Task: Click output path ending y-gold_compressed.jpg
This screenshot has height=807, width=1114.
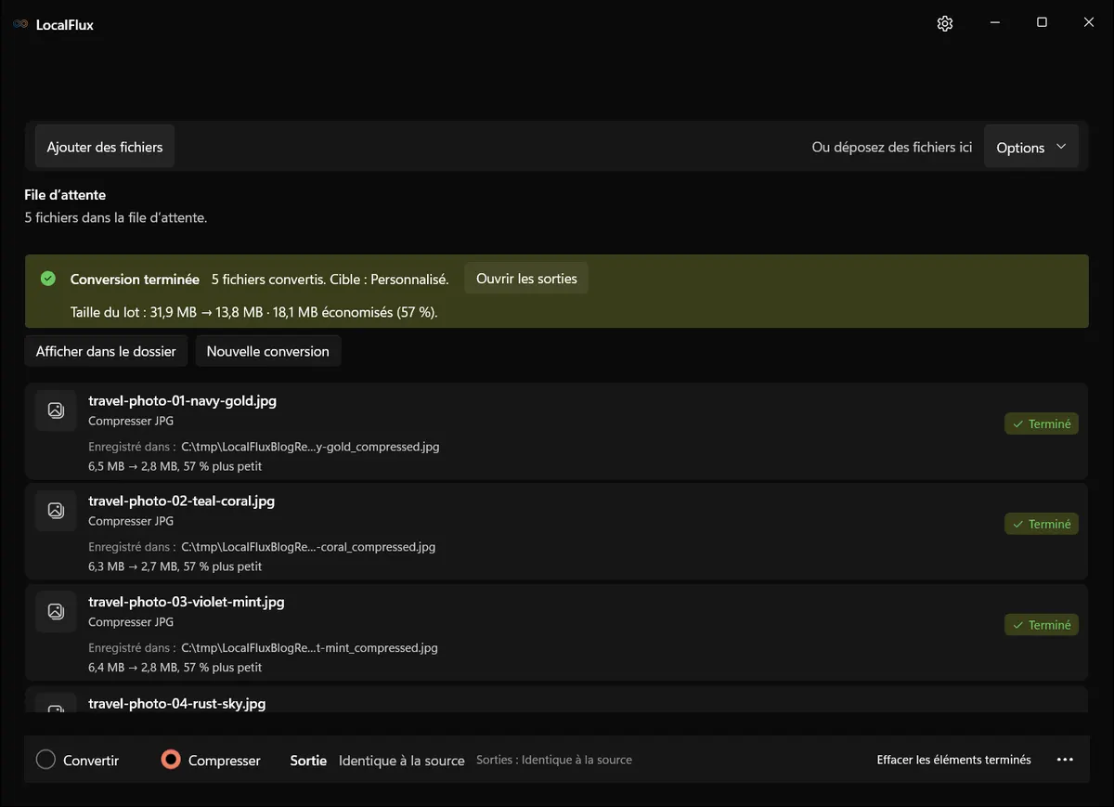Action: click(x=310, y=447)
